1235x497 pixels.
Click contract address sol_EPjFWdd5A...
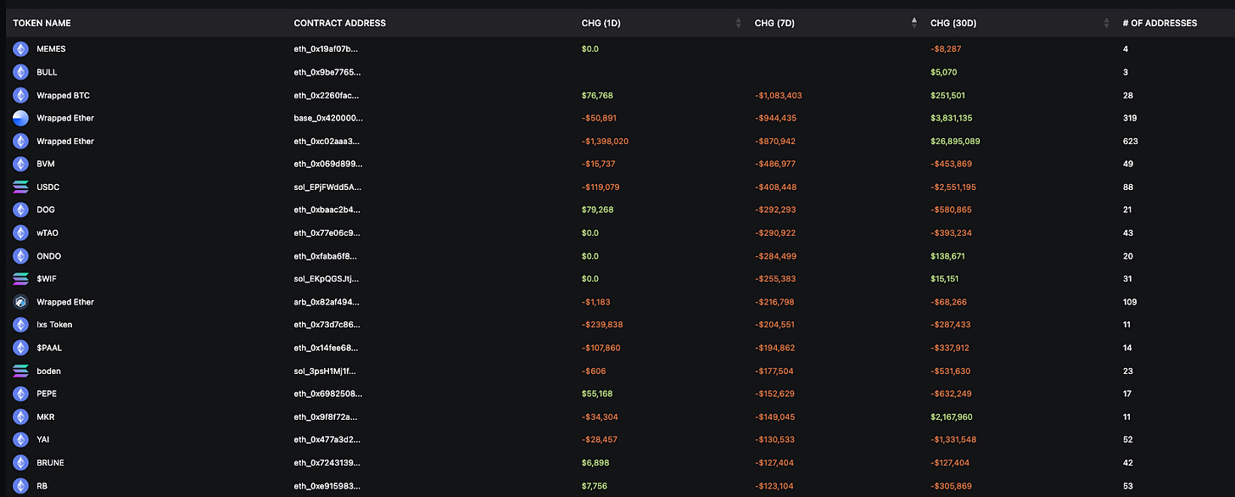(328, 187)
